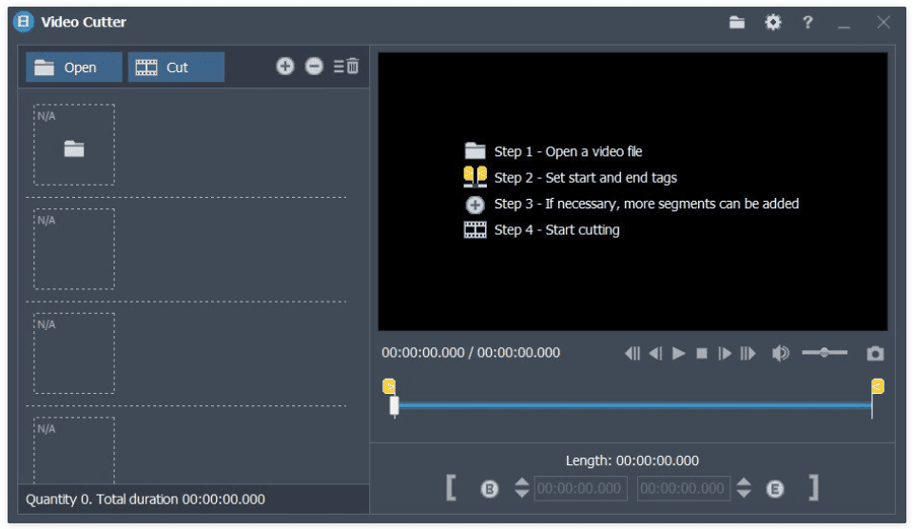
Task: Click 'Step 1 - Open a video file' text
Action: pos(568,151)
